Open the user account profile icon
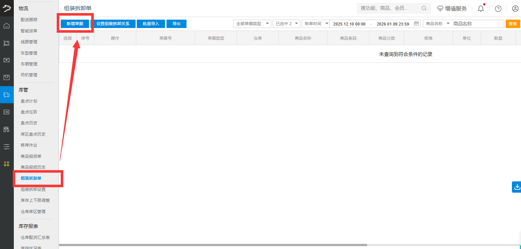Viewport: 521px width, 249px height. coord(515,9)
